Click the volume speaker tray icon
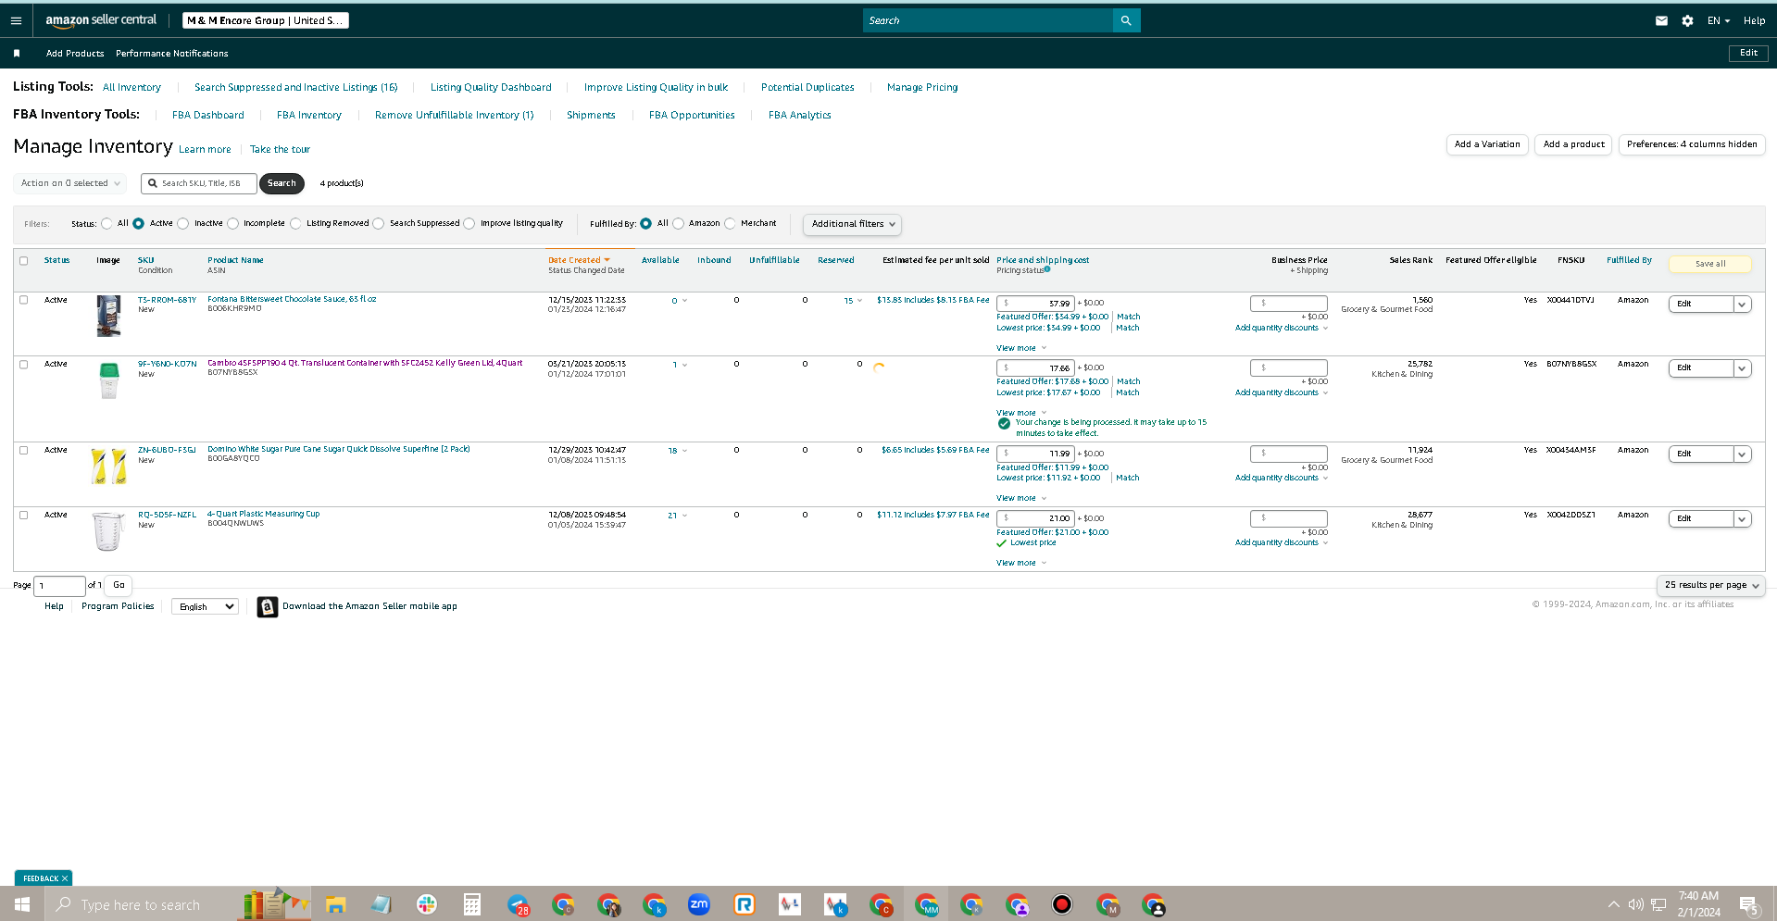Image resolution: width=1777 pixels, height=921 pixels. (x=1636, y=904)
